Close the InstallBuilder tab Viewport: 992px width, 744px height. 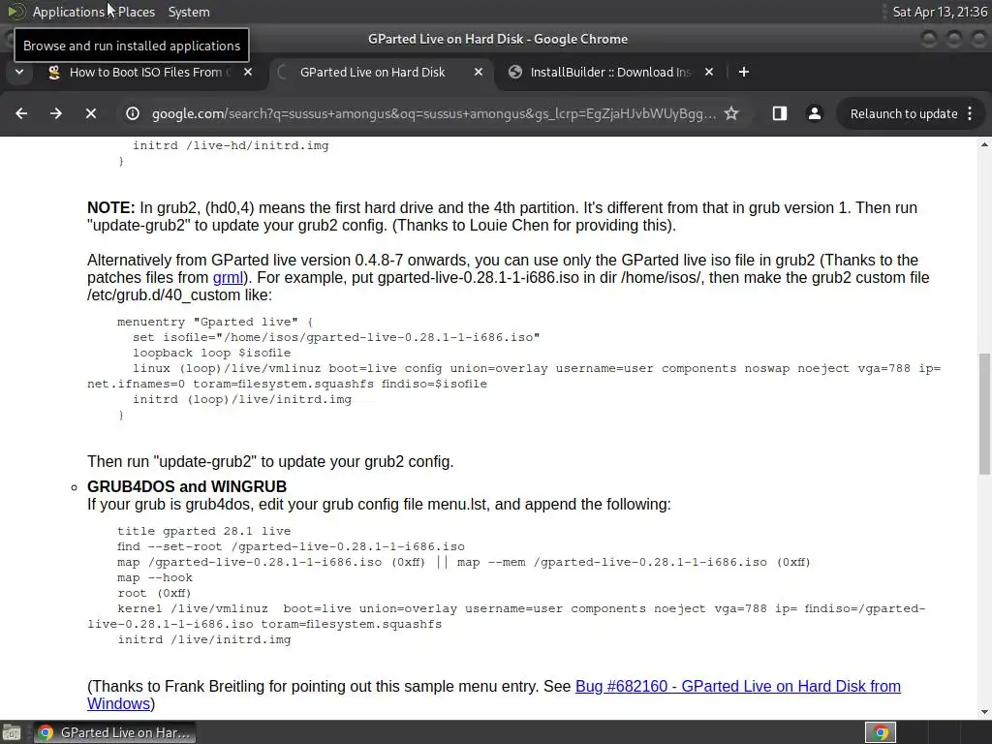pyautogui.click(x=709, y=72)
